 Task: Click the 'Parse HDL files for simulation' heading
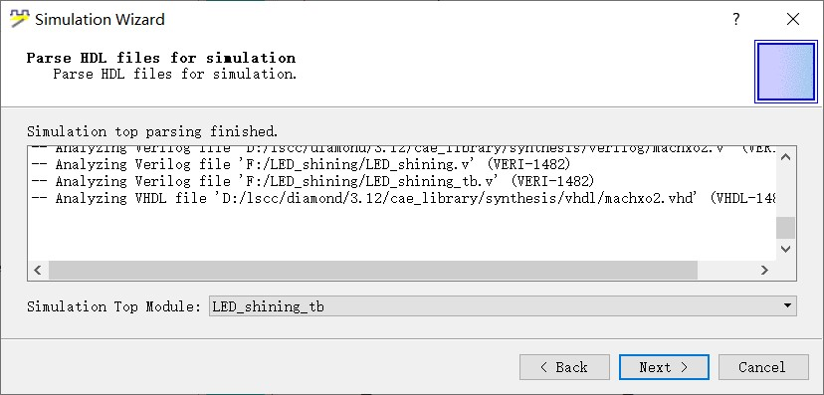point(161,58)
